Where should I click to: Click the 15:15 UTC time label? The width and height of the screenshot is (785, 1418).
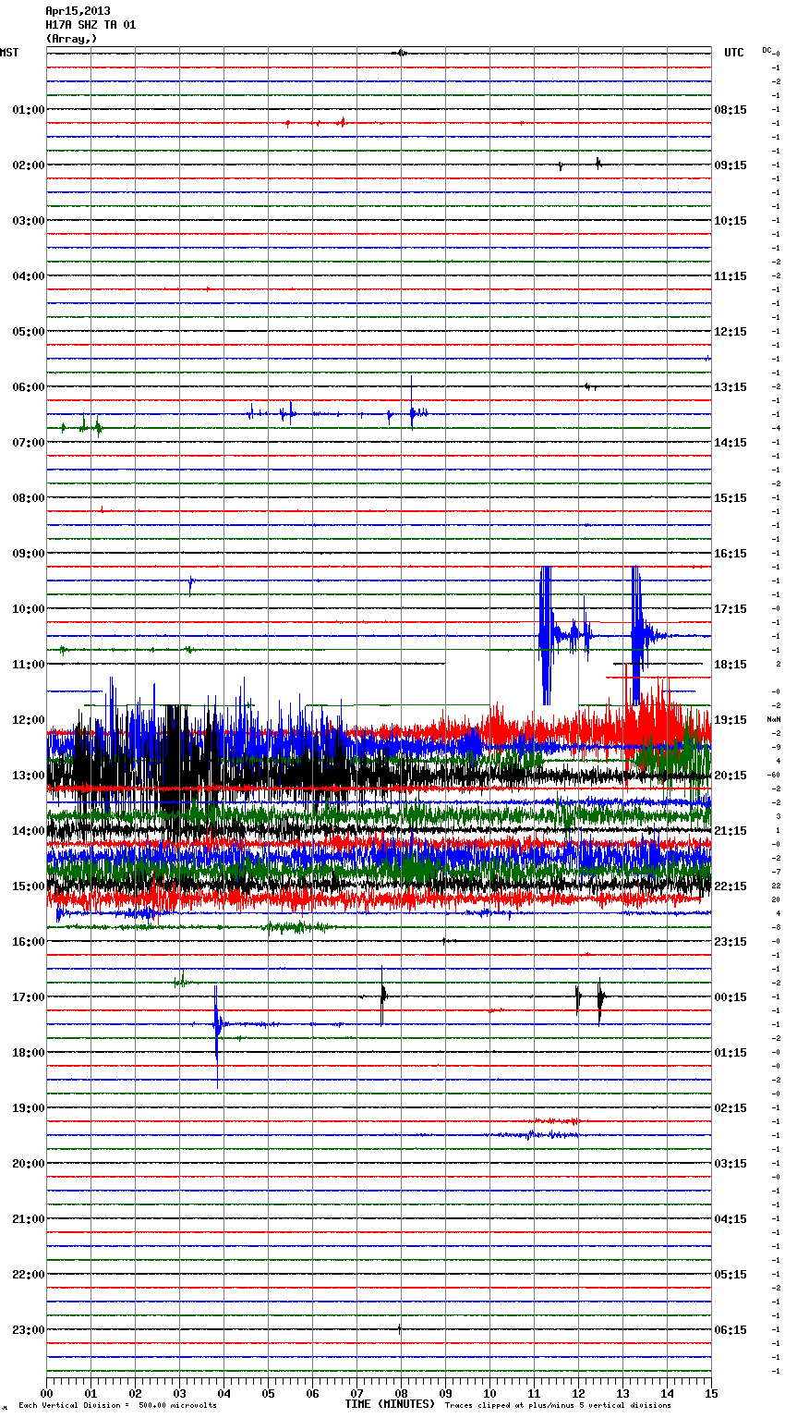coord(731,498)
